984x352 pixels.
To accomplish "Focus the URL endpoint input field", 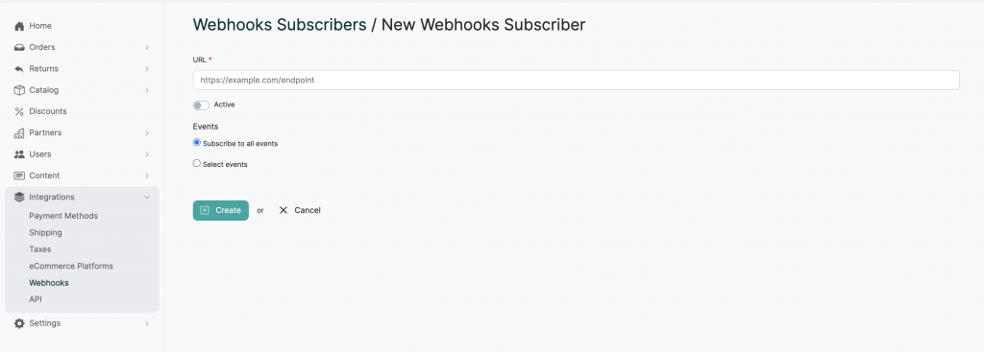I will [576, 81].
